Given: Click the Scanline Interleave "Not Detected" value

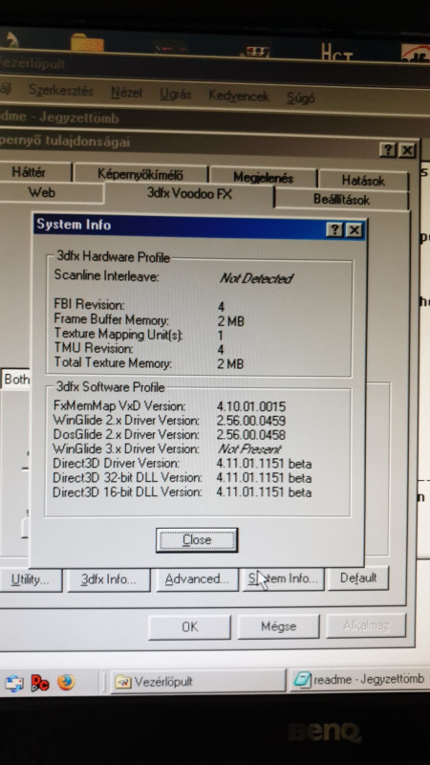Looking at the screenshot, I should [x=256, y=278].
